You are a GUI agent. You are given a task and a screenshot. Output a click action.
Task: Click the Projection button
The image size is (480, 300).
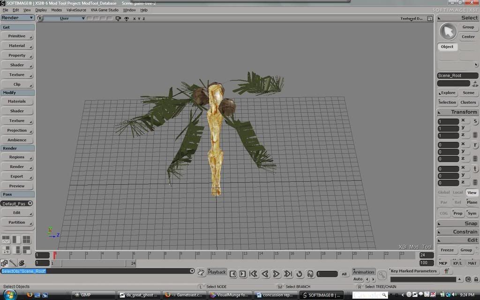17,130
